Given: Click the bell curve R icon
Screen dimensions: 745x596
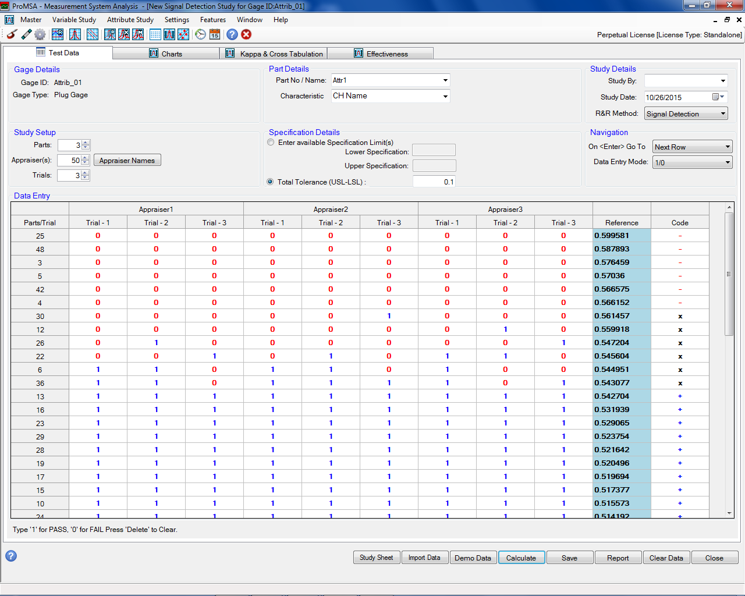Looking at the screenshot, I should 110,34.
